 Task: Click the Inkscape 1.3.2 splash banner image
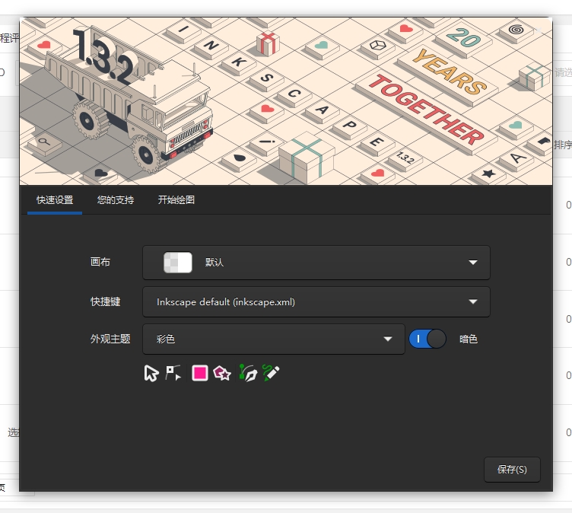(286, 101)
